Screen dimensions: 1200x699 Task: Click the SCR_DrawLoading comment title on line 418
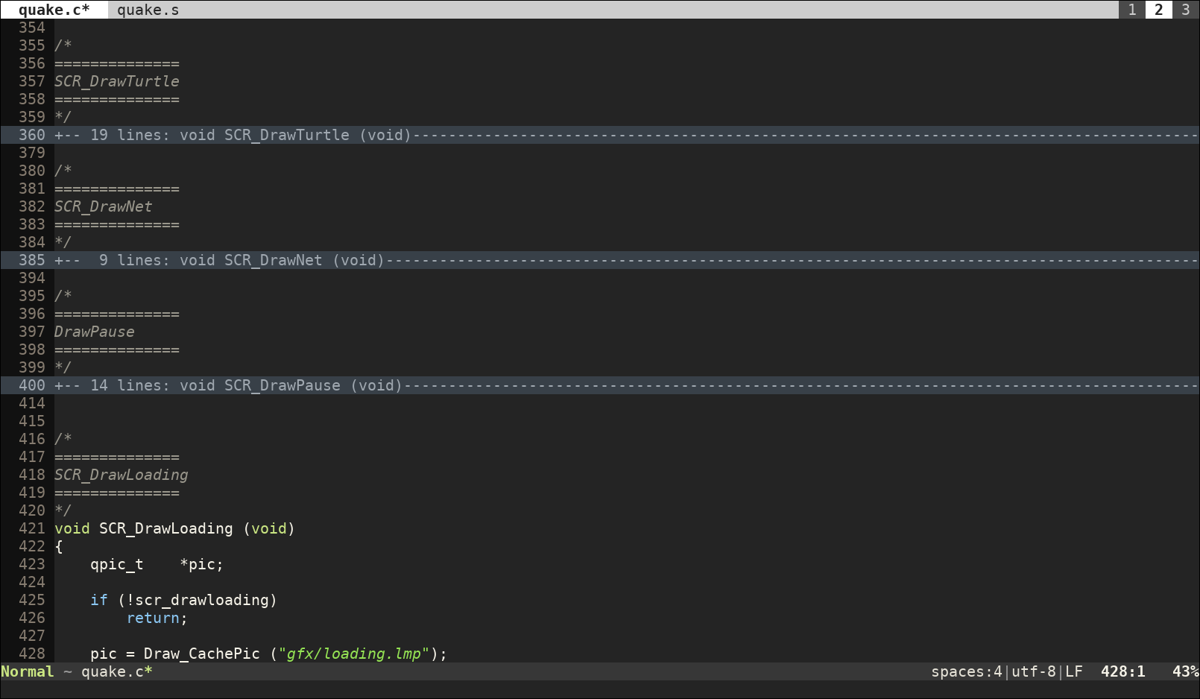121,475
